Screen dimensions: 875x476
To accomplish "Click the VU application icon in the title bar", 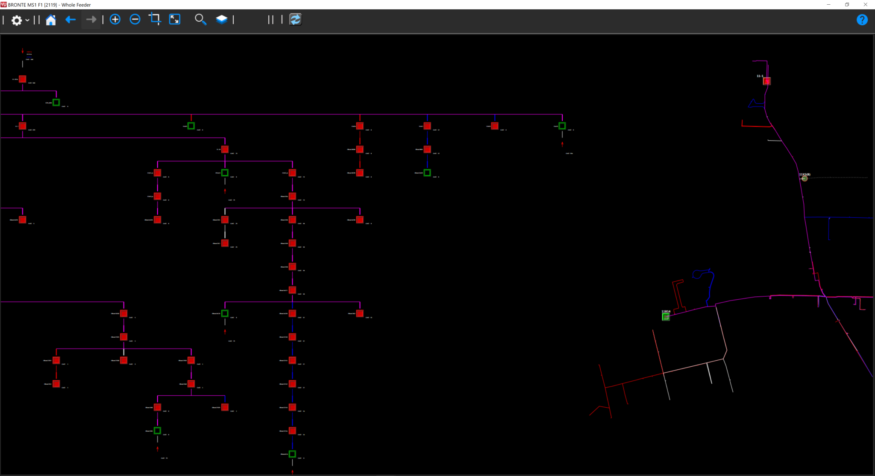I will coord(4,5).
